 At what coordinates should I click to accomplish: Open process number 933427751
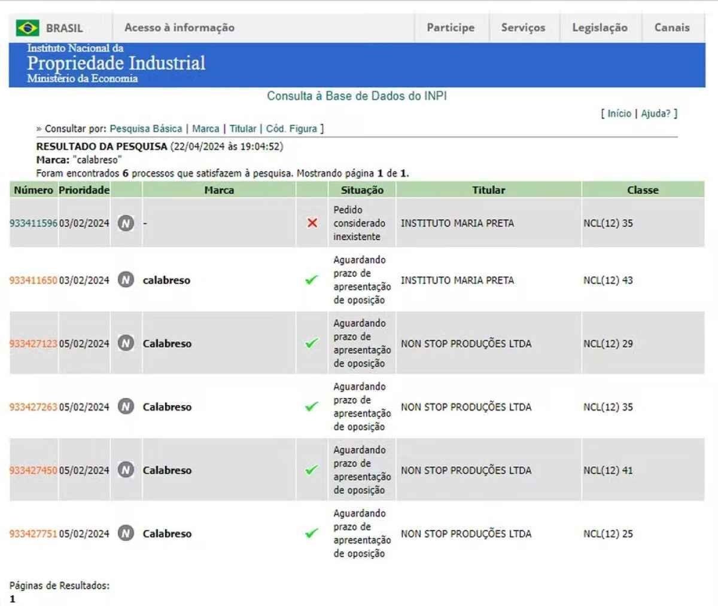coord(34,534)
